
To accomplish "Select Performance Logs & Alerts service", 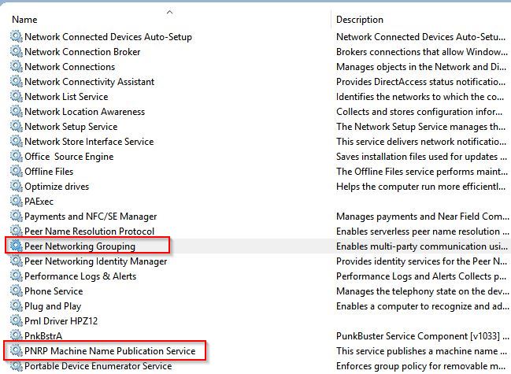I will [80, 276].
